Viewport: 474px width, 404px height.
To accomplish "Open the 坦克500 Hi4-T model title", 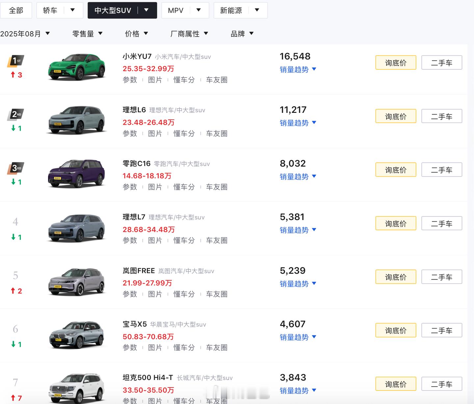I will tap(148, 378).
